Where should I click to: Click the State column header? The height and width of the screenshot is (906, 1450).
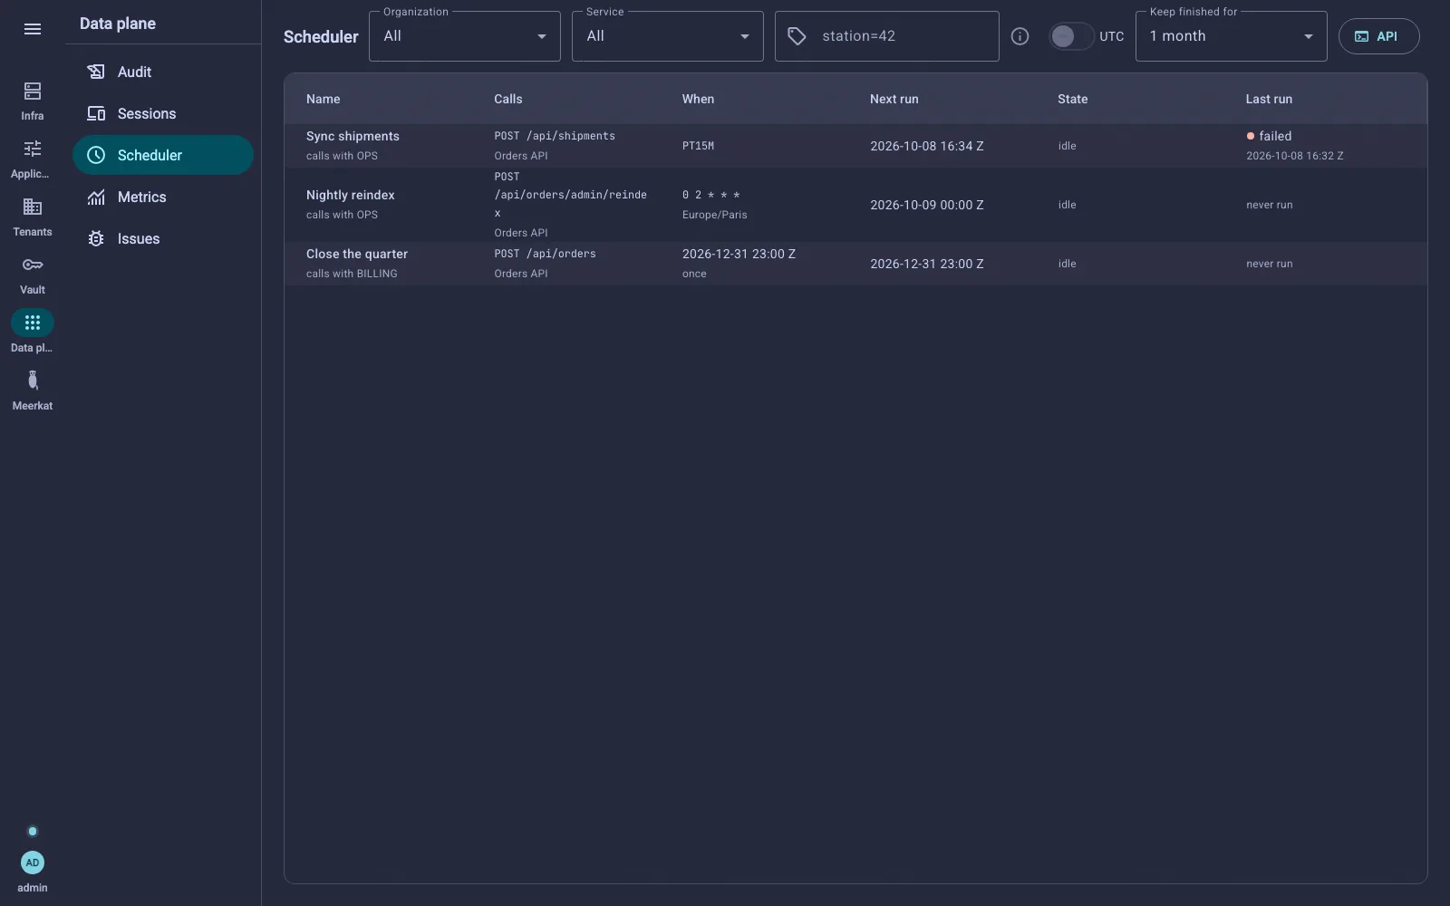point(1073,99)
